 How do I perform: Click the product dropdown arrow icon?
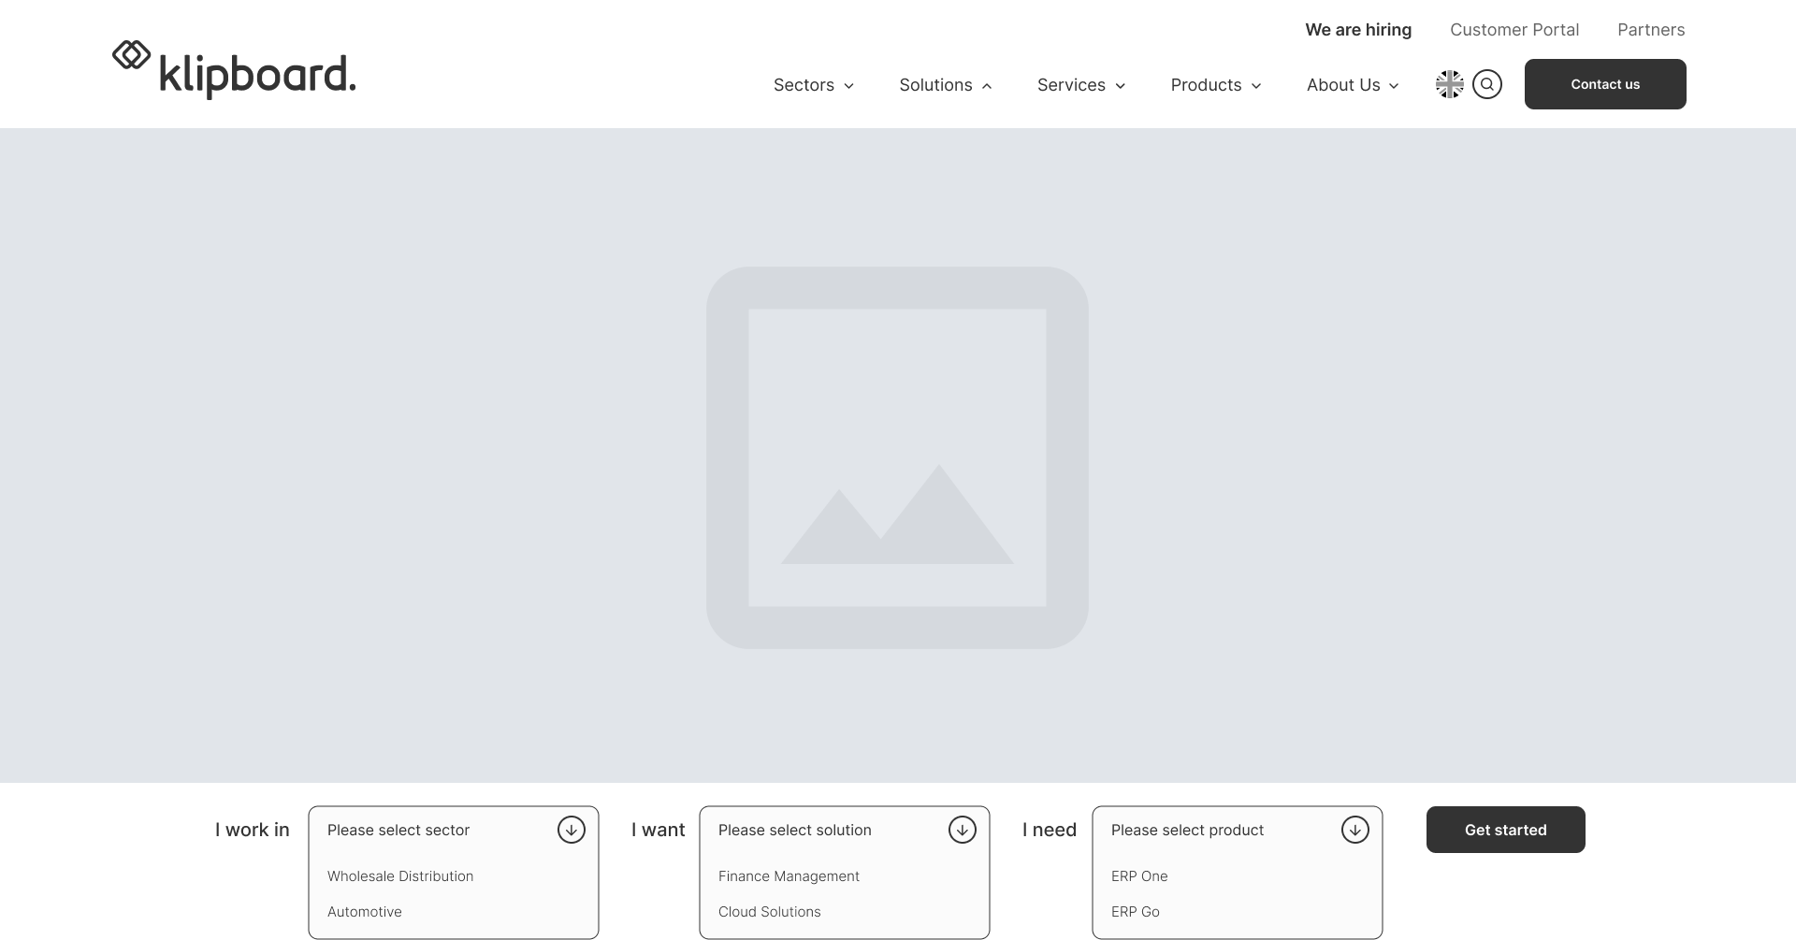1354,830
